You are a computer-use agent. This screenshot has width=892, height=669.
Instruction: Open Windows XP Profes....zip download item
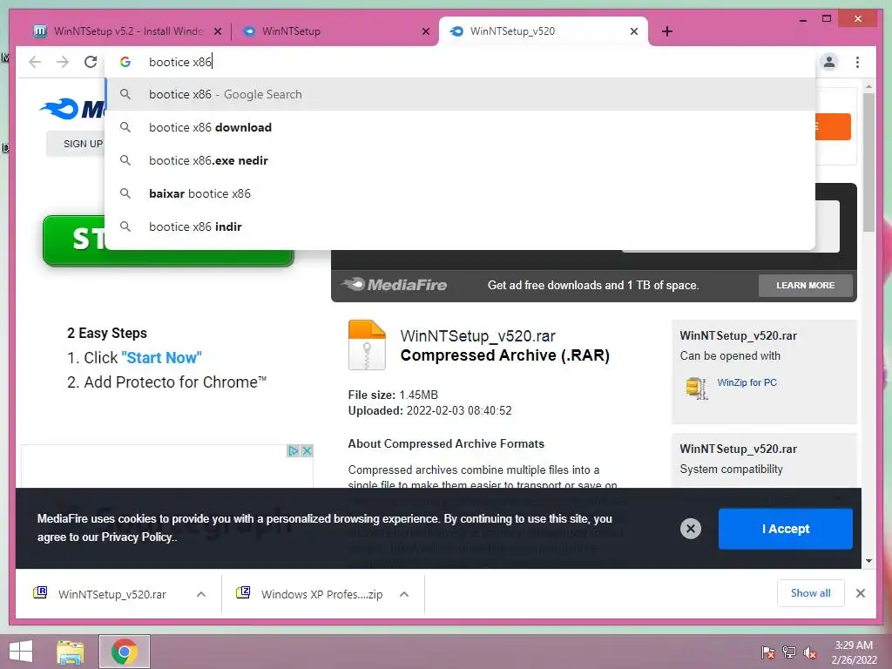click(x=312, y=594)
